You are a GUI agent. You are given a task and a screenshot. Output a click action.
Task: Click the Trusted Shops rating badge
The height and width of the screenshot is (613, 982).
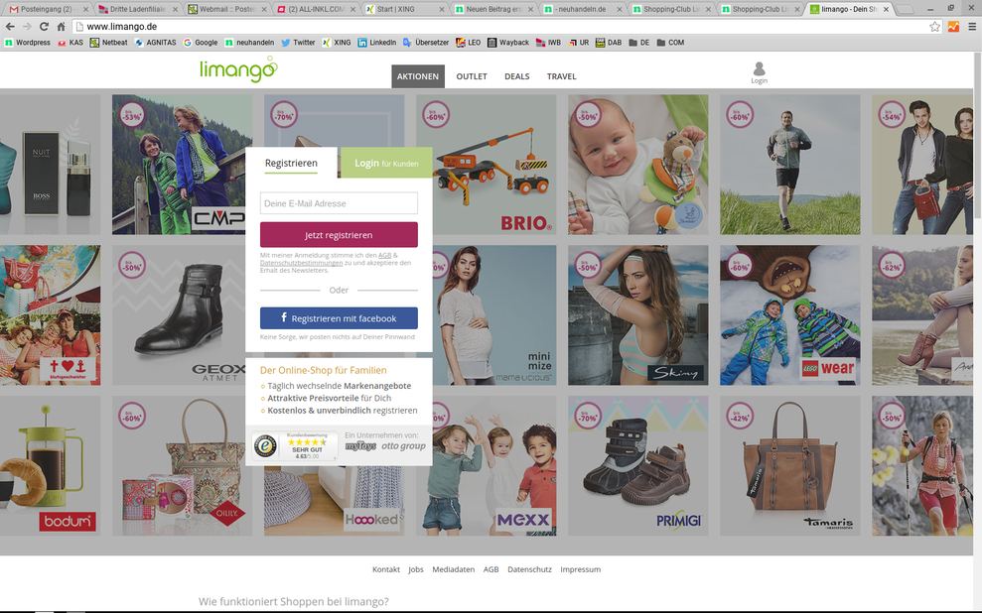tap(294, 446)
